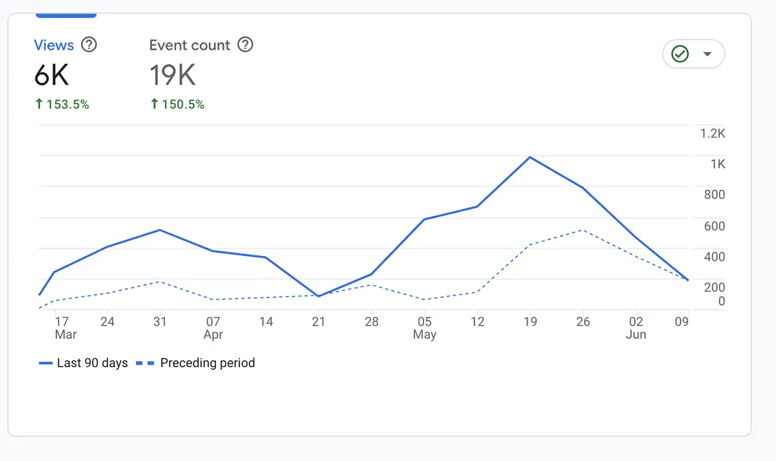Click the solid line Last 90 days legend marker
The height and width of the screenshot is (461, 776).
pyautogui.click(x=45, y=363)
